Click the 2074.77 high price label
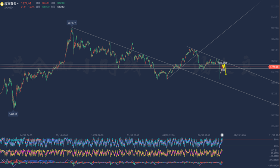The height and width of the screenshot is (168, 280). point(72,23)
